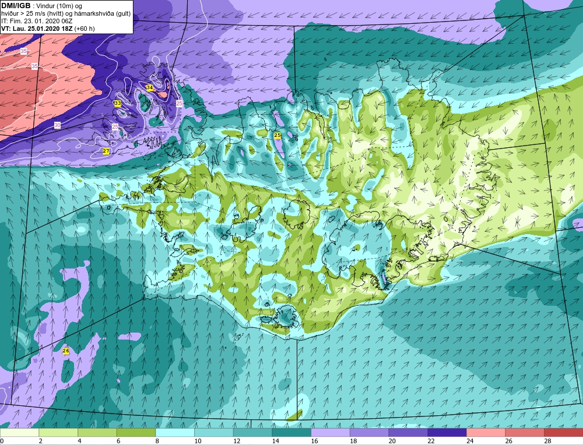Click the scale number 28
Image resolution: width=583 pixels, height=445 pixels.
(x=547, y=441)
